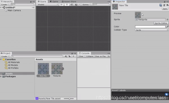Select the Color eyedropper tool
Screen dimensions: 169x103
(167, 27)
